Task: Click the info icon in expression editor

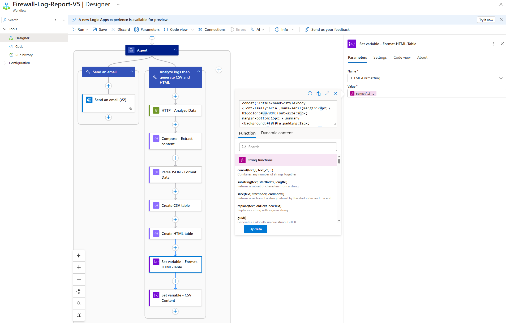Action: point(310,93)
